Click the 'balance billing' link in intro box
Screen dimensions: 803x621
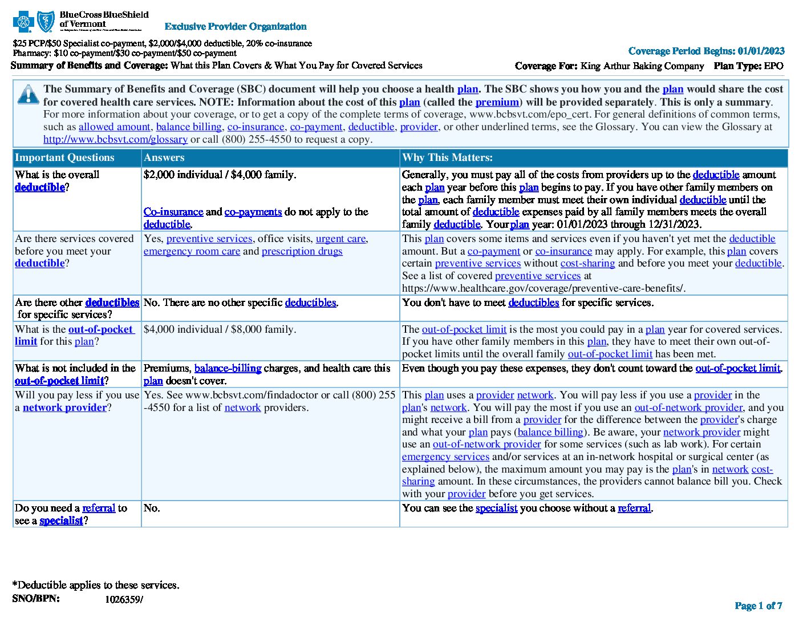coord(189,127)
